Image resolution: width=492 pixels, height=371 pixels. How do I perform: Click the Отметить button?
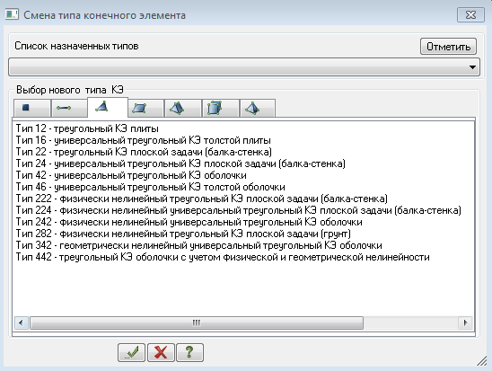(448, 47)
